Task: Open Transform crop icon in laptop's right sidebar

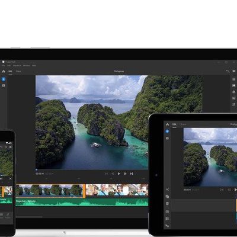Action: (234, 104)
